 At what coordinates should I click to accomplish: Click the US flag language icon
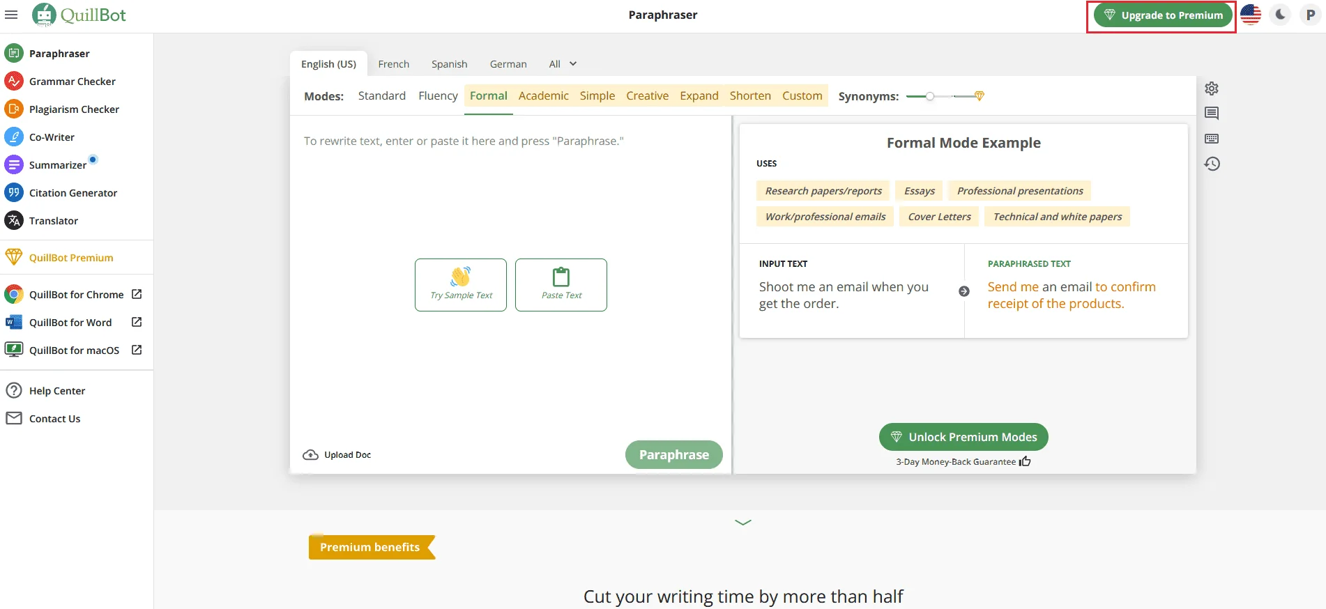pyautogui.click(x=1251, y=15)
